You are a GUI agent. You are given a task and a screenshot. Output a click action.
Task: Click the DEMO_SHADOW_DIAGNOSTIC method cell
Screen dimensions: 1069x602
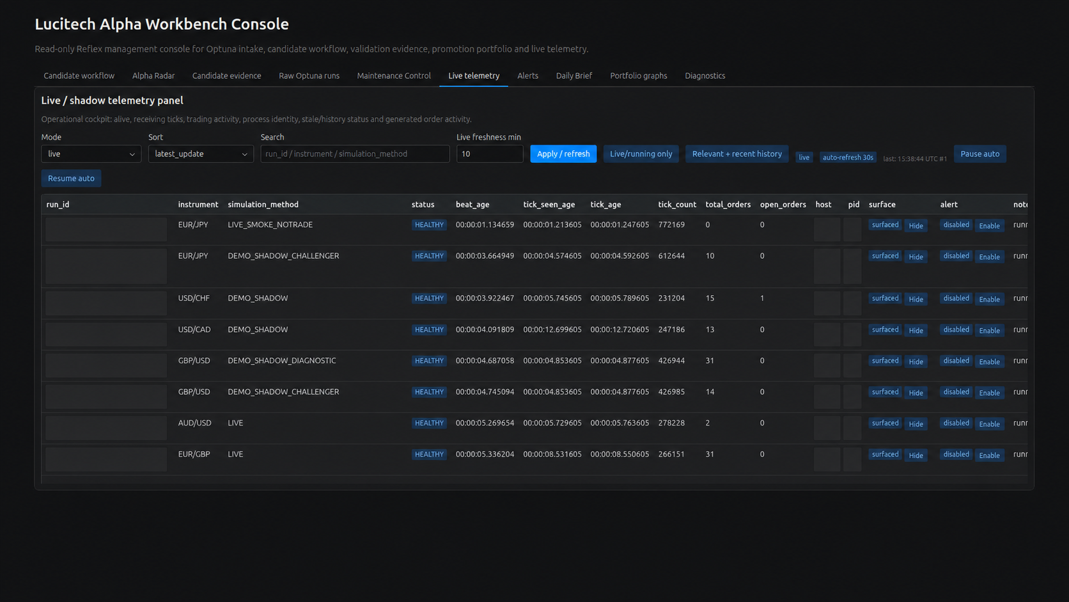(x=281, y=361)
